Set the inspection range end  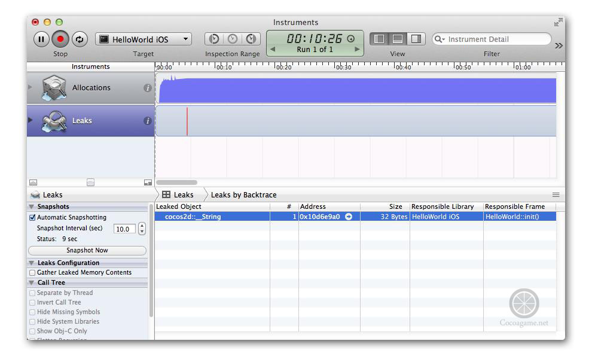coord(251,39)
